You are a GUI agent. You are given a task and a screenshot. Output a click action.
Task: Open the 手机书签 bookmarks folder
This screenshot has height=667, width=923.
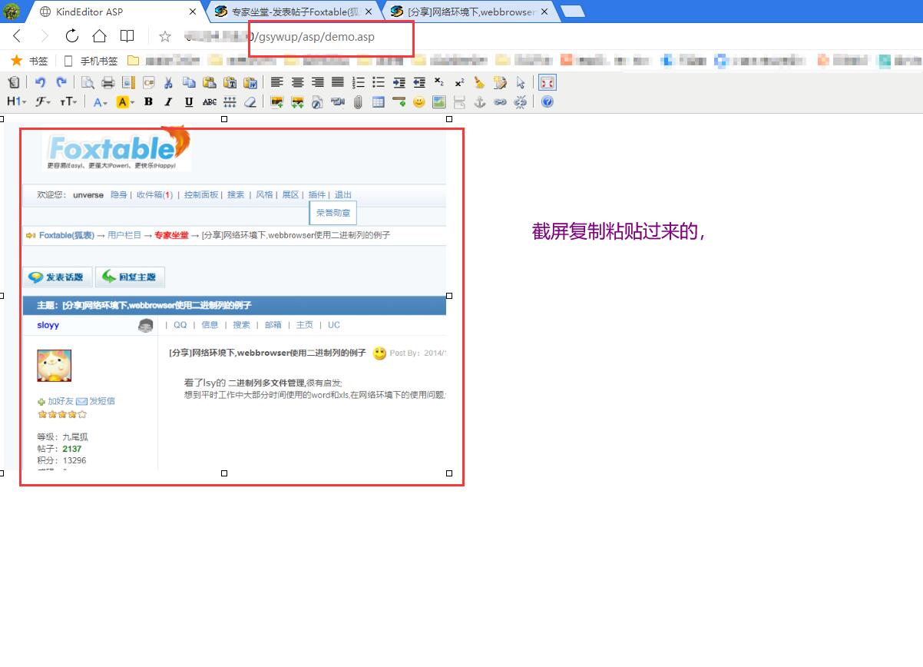tap(91, 61)
